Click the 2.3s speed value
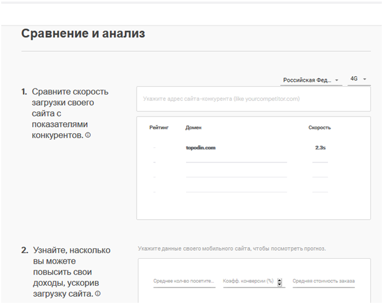383x304 pixels. pos(320,148)
